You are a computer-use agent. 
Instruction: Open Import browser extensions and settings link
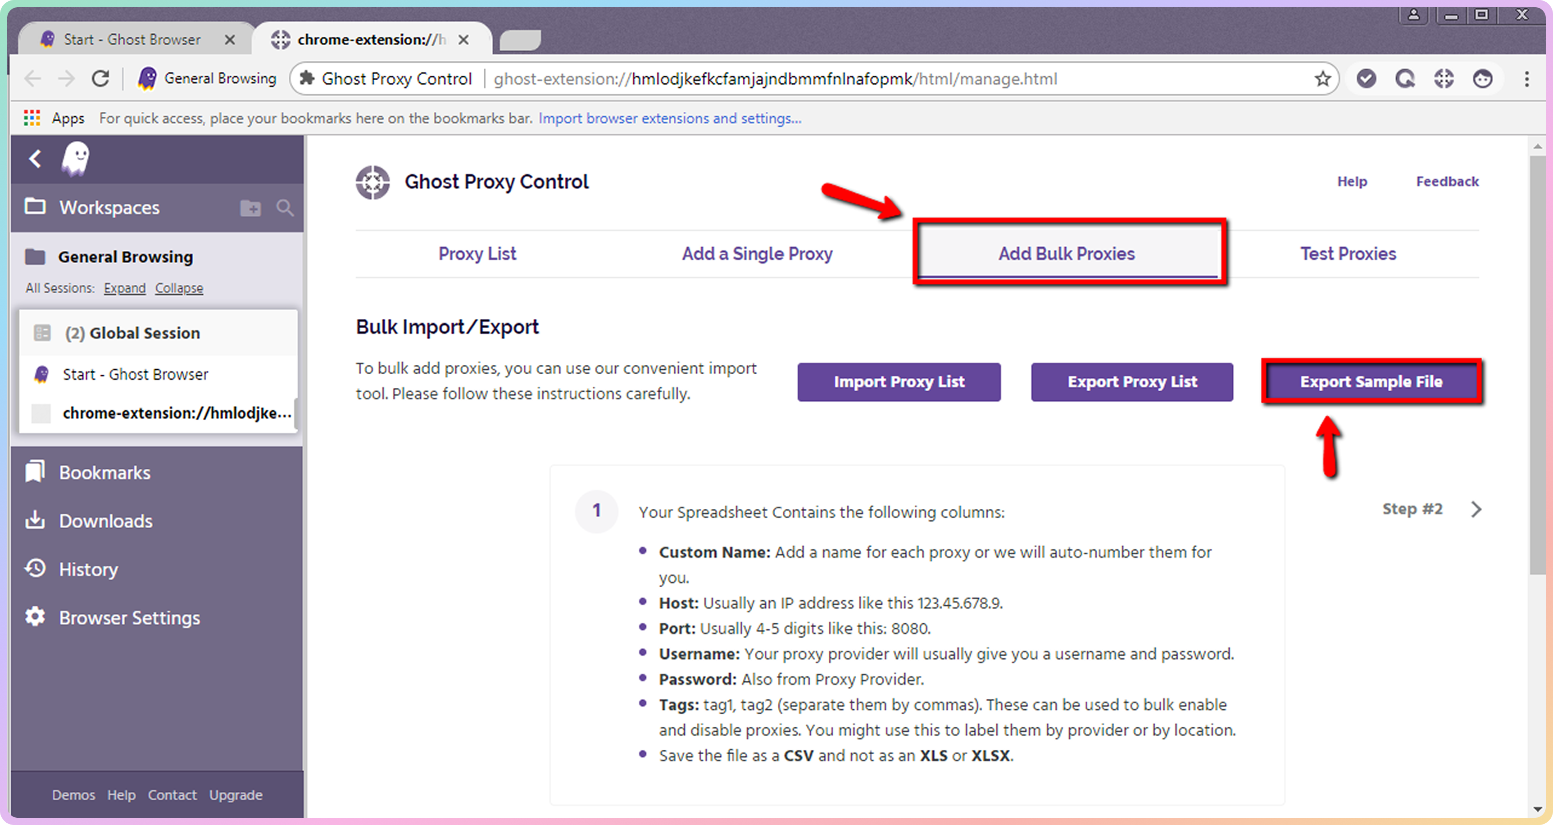[x=669, y=118]
